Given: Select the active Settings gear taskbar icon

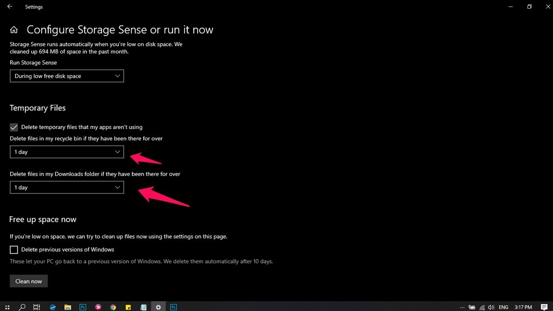Looking at the screenshot, I should [158, 307].
